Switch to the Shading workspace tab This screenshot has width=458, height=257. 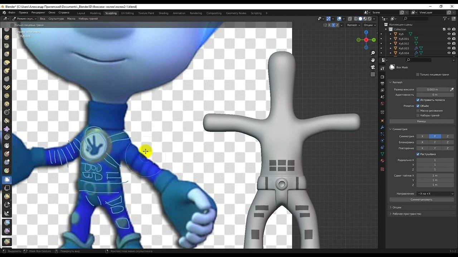[164, 13]
